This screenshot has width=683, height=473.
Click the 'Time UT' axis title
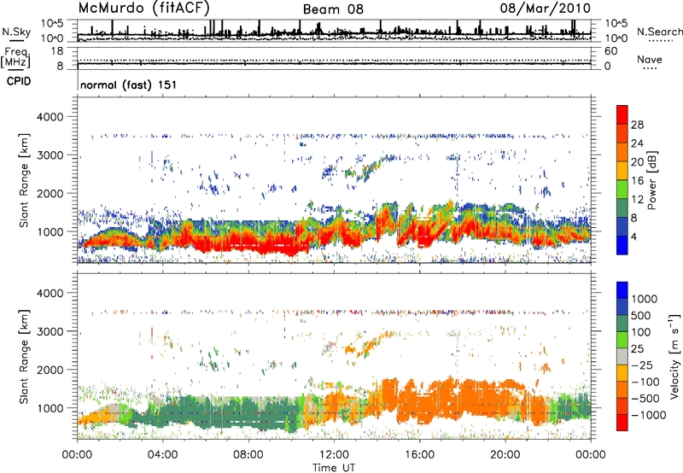point(334,467)
